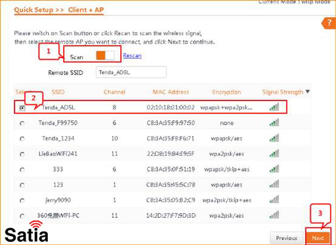Click MAC address C8:3A:35:0F:51:19

tap(171, 169)
